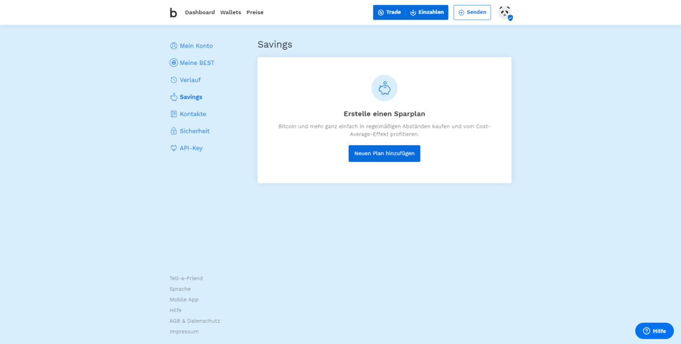This screenshot has width=681, height=344.
Task: Open the Trade dialog
Action: point(389,12)
